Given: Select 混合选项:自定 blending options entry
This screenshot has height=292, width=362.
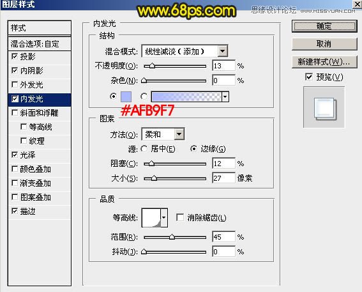Looking at the screenshot, I should (39, 43).
